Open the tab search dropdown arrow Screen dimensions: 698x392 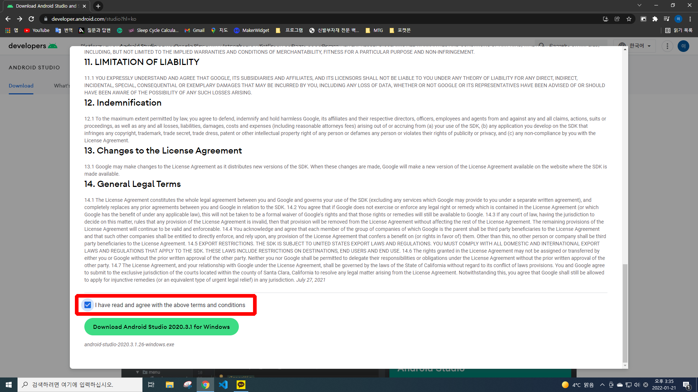639,5
